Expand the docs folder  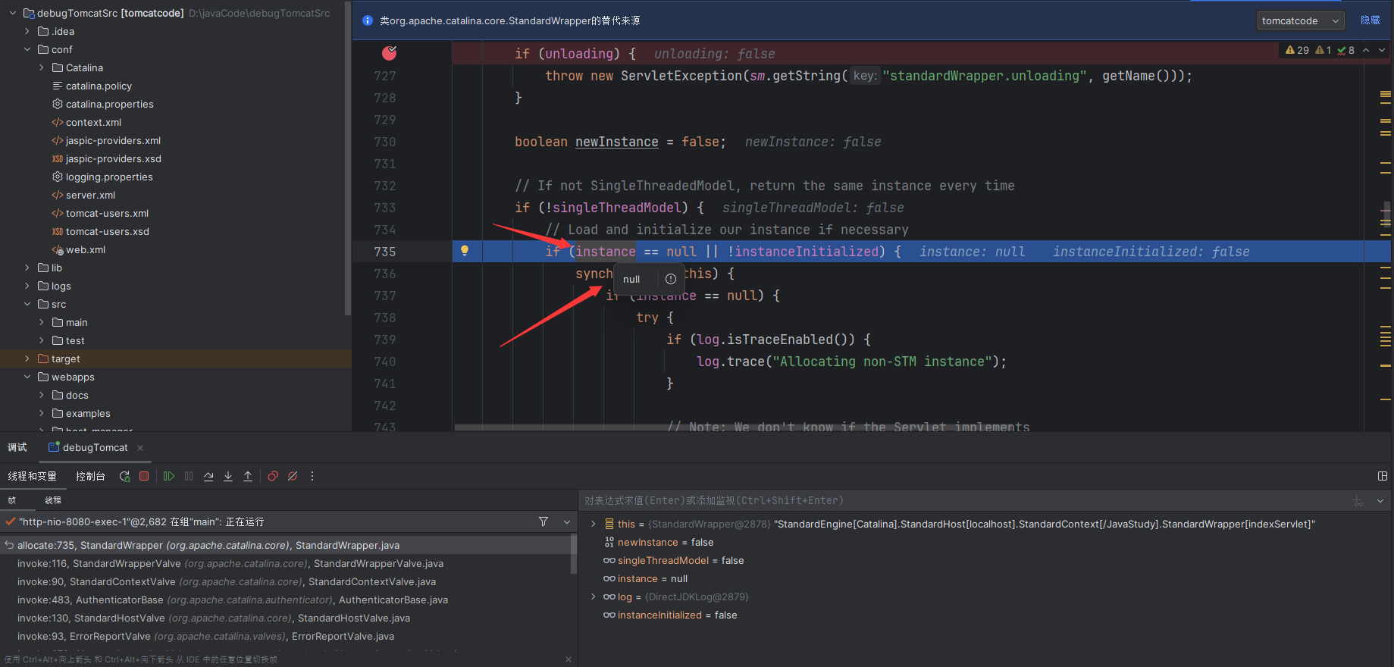tap(41, 395)
